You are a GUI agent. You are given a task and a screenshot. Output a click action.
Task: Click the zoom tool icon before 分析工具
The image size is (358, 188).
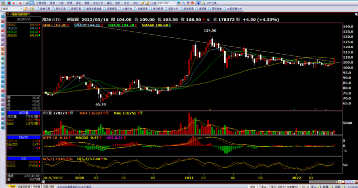203,3
